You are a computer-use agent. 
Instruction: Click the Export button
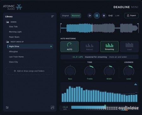(x=131, y=15)
